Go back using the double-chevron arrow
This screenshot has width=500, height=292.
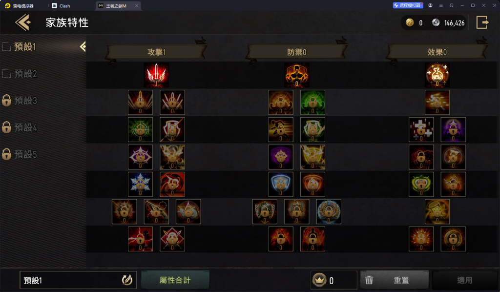[x=22, y=22]
